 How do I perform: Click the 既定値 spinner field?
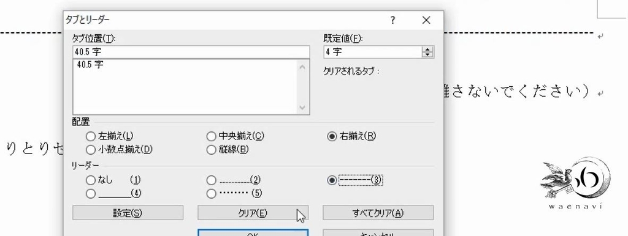[x=373, y=52]
